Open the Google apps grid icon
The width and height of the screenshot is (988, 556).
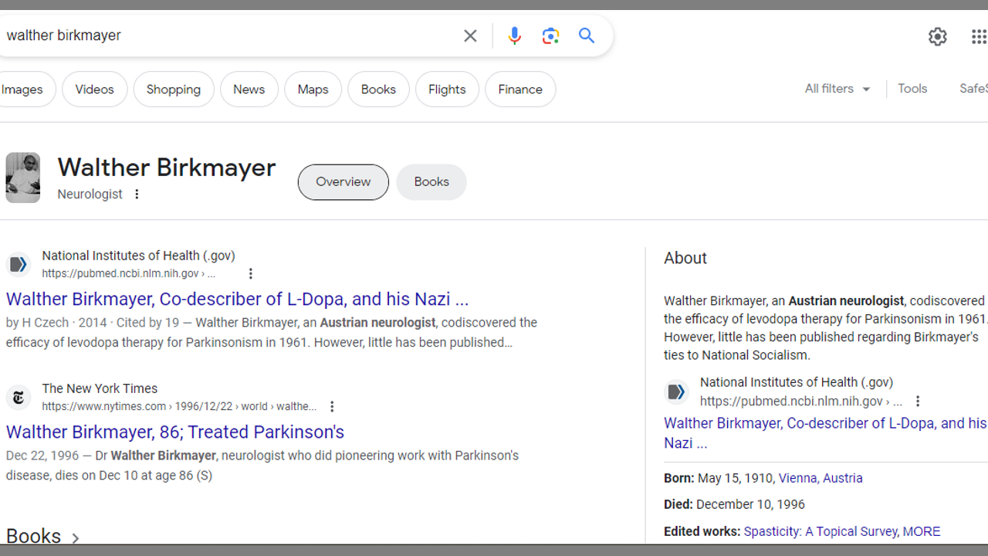[x=978, y=36]
